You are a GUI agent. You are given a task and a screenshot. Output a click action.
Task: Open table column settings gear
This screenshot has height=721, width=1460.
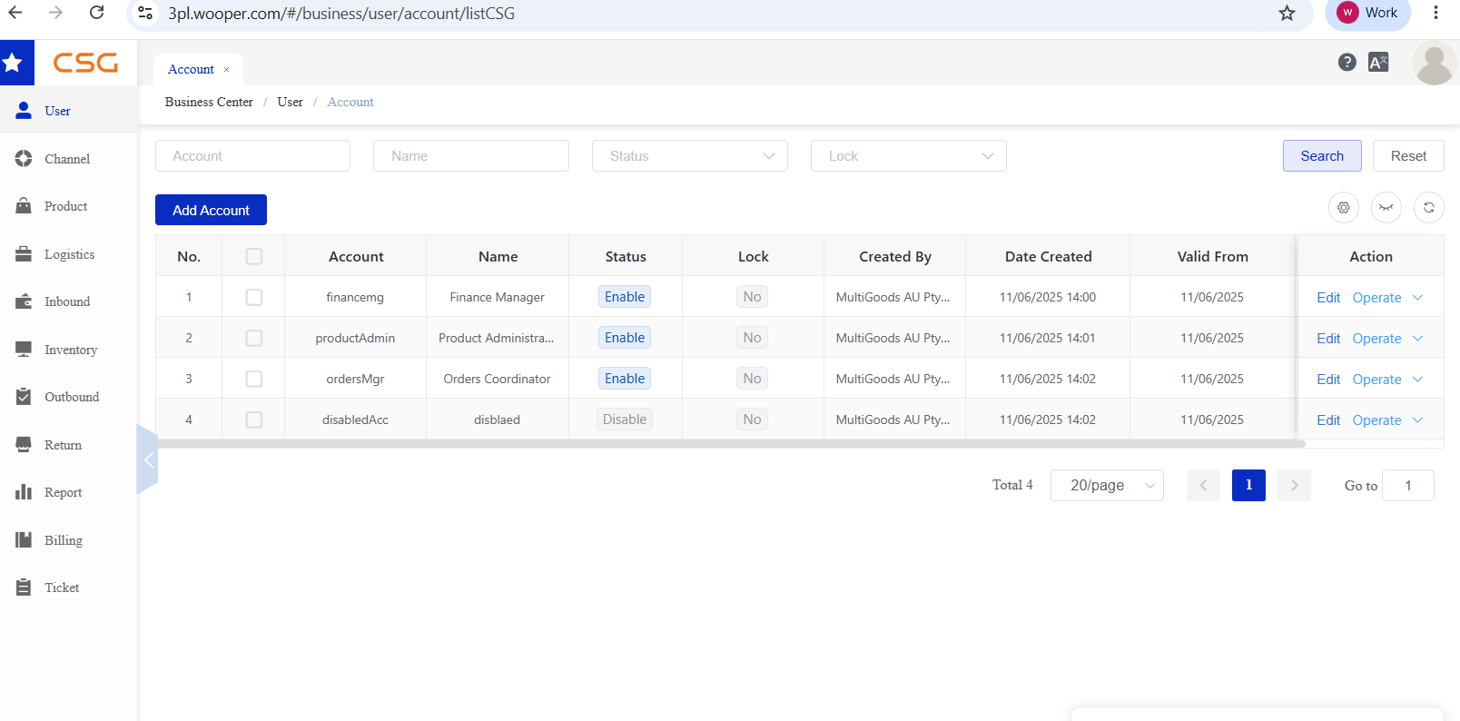point(1344,208)
